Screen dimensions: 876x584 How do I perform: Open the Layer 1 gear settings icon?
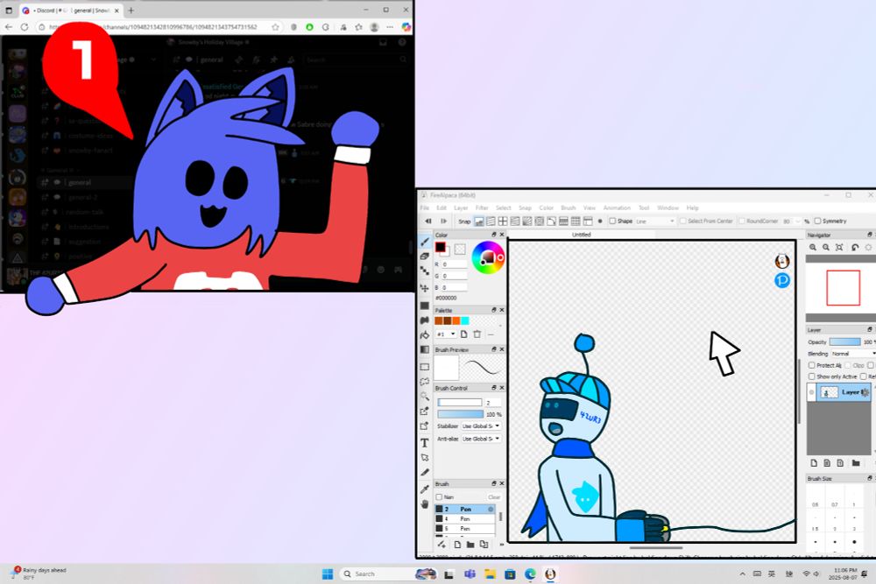[x=865, y=392]
